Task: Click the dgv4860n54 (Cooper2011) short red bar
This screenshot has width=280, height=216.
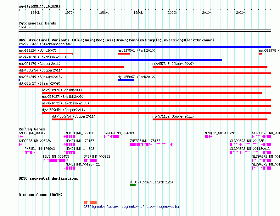Action: (x=62, y=119)
